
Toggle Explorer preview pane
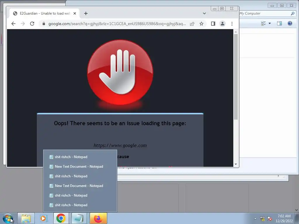(279, 23)
